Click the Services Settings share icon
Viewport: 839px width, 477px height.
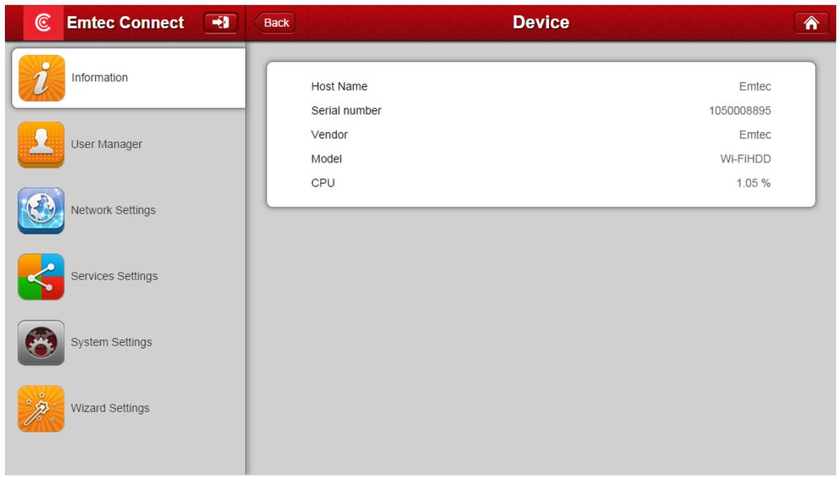[41, 276]
